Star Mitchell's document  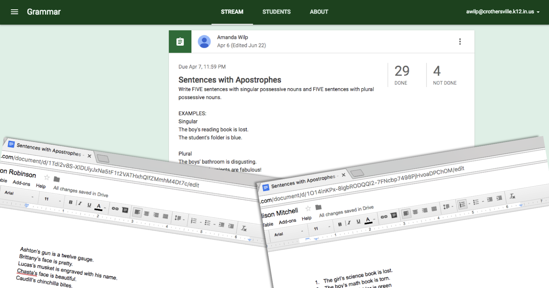308,208
